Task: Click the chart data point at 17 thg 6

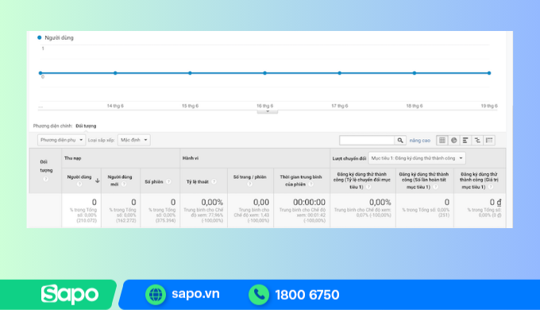Action: pos(340,73)
